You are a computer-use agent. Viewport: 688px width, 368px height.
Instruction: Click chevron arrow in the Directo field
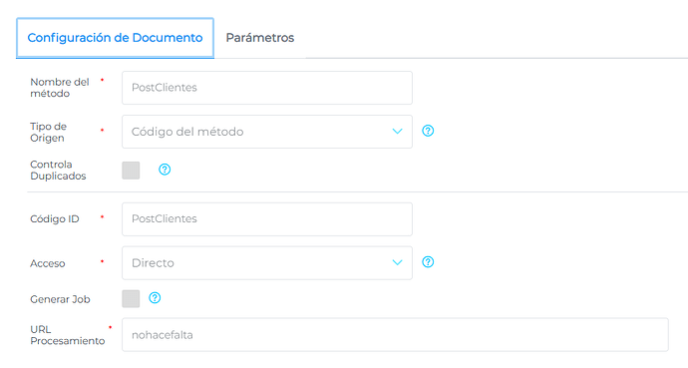point(397,262)
